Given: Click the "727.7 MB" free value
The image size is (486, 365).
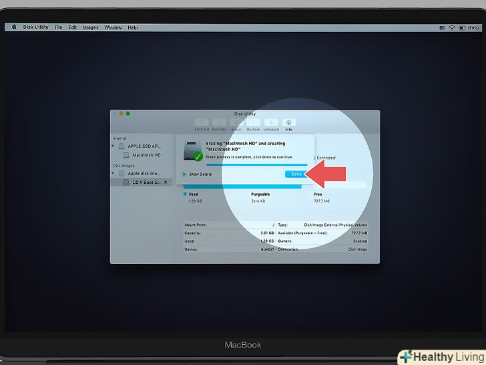Looking at the screenshot, I should pos(322,201).
